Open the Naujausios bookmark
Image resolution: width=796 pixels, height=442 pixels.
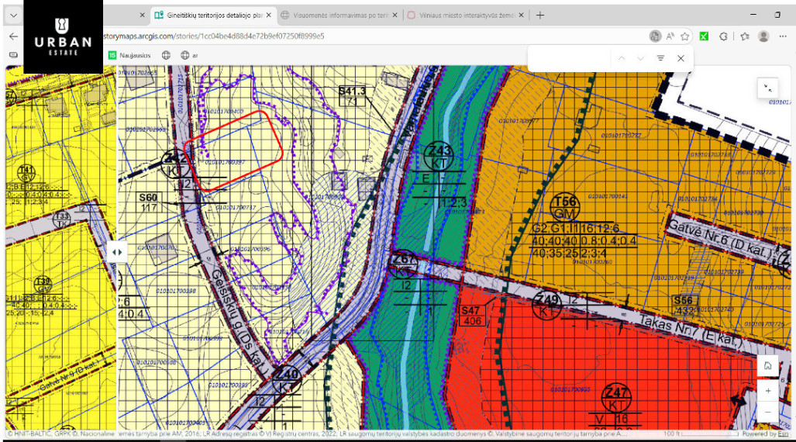coord(129,55)
